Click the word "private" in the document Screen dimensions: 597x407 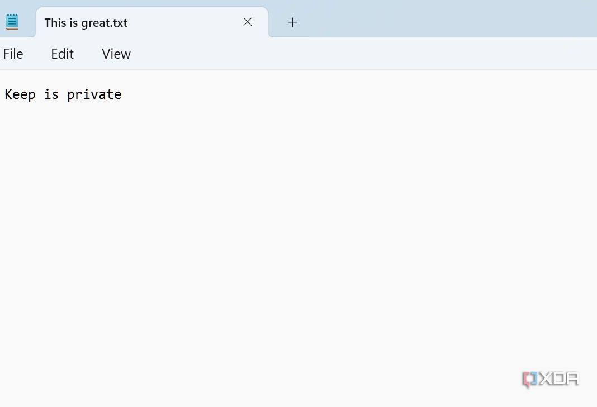coord(94,94)
